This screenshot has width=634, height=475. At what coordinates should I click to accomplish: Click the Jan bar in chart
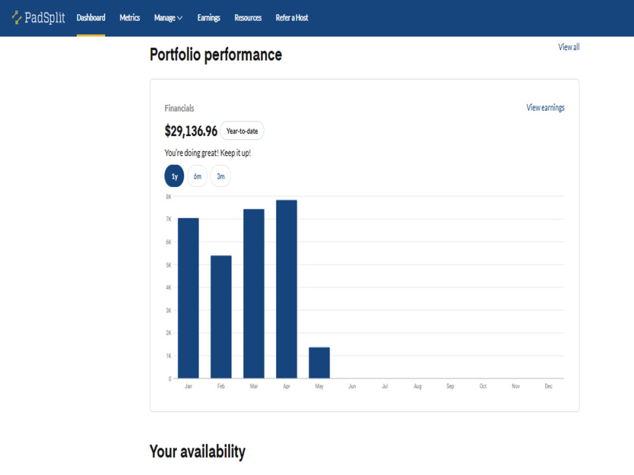click(x=188, y=298)
